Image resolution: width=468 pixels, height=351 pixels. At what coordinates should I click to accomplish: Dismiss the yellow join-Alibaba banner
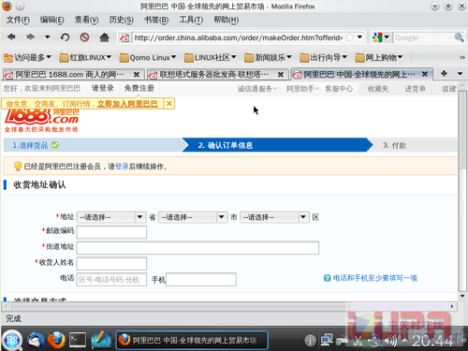click(168, 104)
